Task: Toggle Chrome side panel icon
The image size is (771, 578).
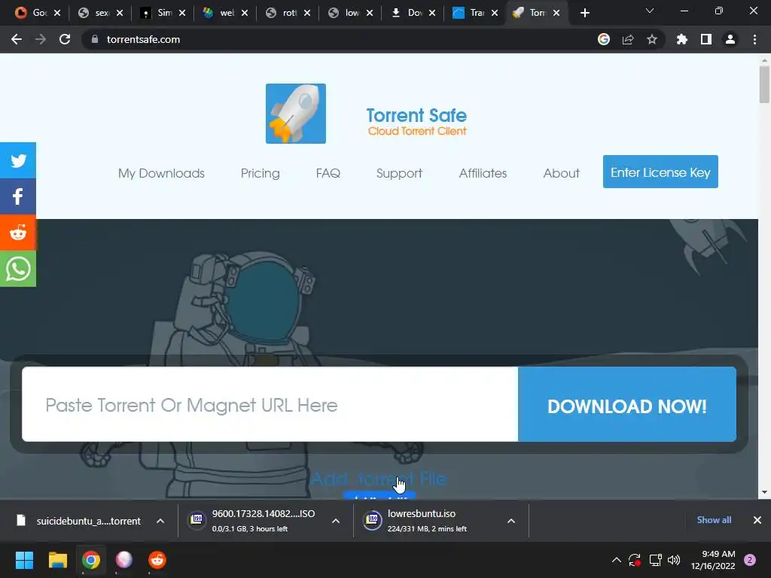Action: coord(706,39)
